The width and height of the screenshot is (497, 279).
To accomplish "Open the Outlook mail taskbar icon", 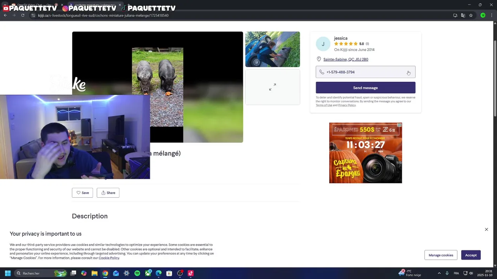I will click(116, 273).
